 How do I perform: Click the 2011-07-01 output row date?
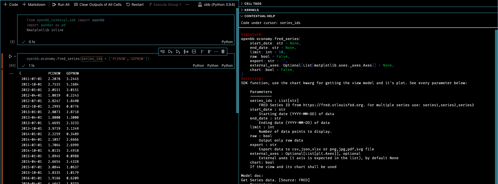32,79
